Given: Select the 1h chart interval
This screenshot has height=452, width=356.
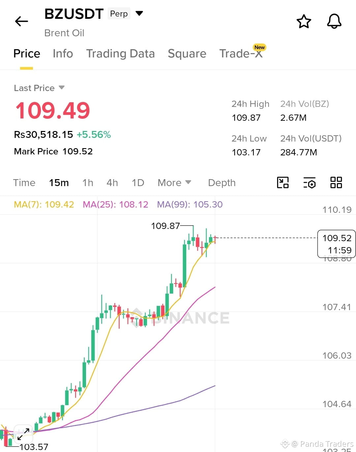Looking at the screenshot, I should 88,182.
